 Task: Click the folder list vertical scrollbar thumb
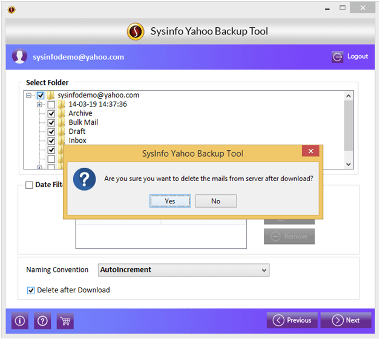(x=349, y=125)
